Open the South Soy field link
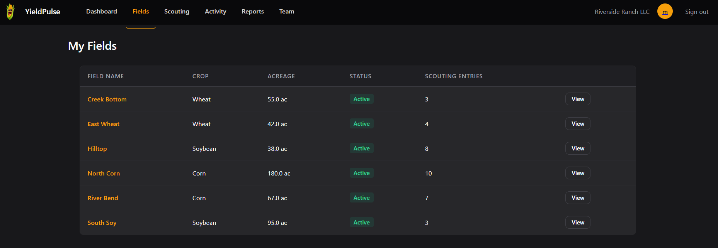The height and width of the screenshot is (248, 718). click(x=102, y=223)
